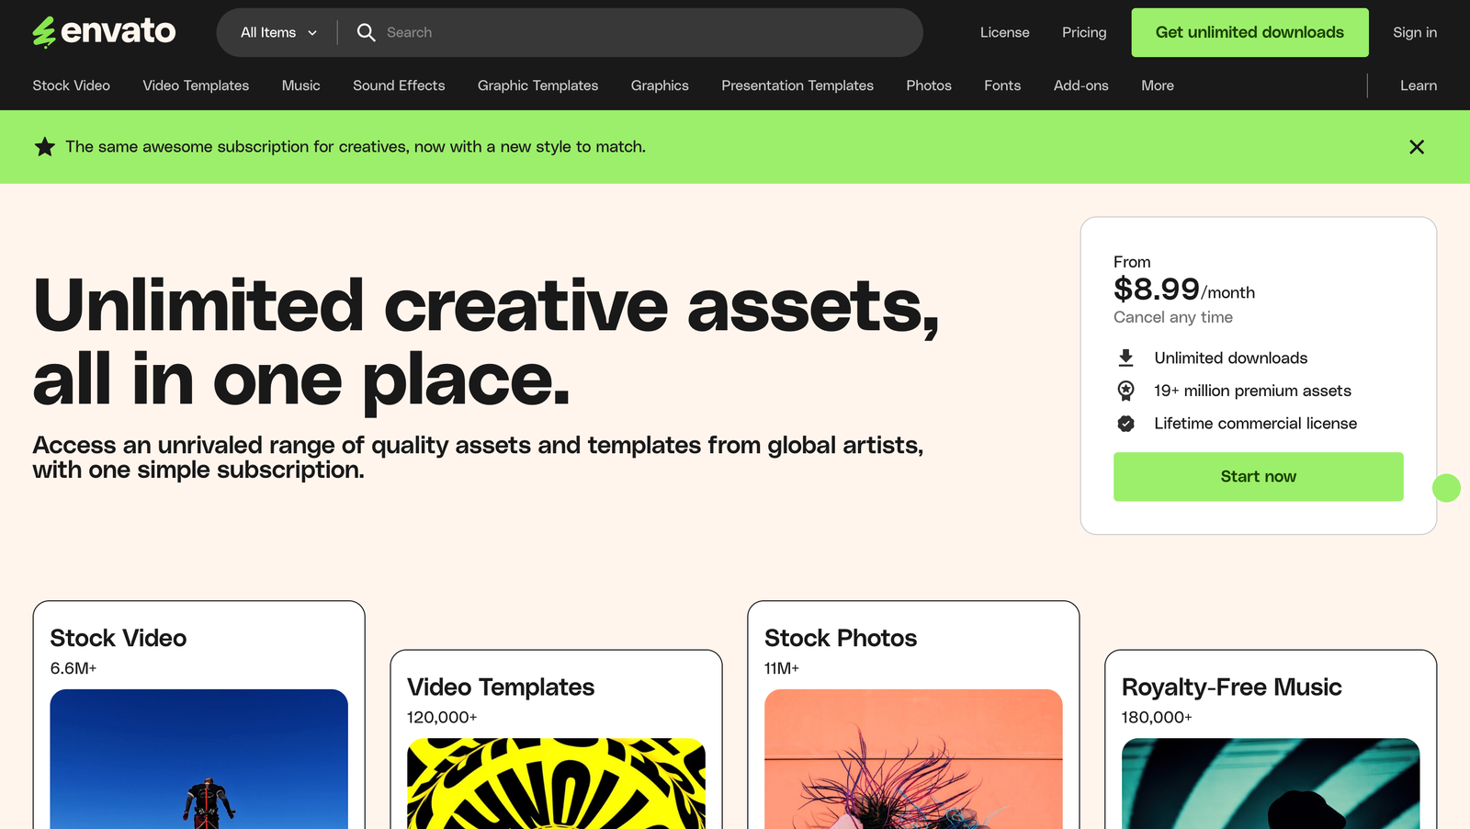Open the More menu
Viewport: 1470px width, 829px height.
pos(1157,85)
